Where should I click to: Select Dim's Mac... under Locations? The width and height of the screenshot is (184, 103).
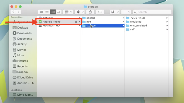tap(23, 95)
